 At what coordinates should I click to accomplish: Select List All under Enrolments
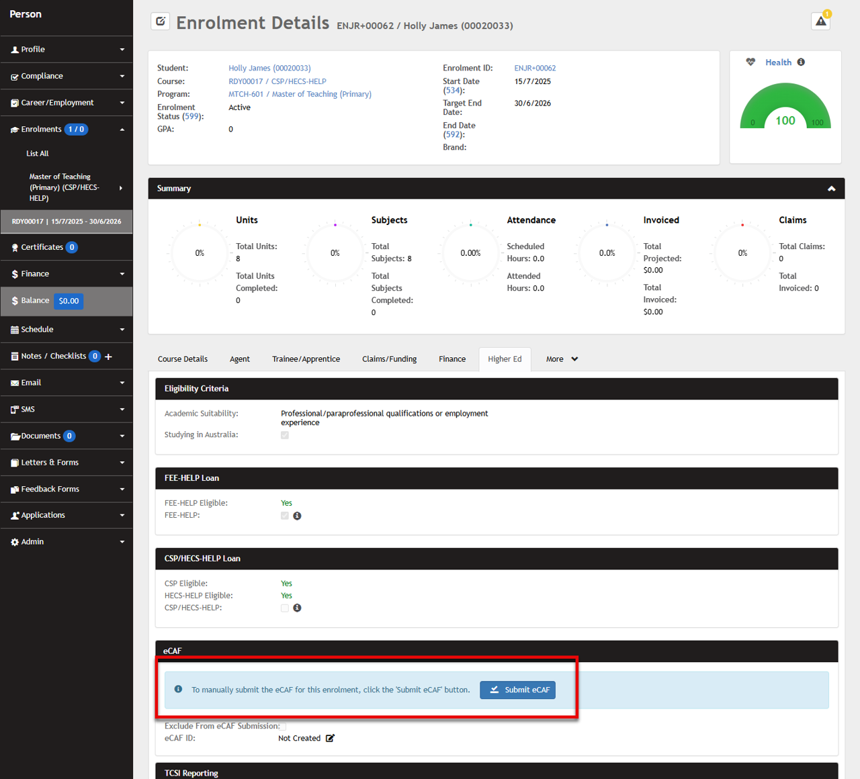(x=38, y=154)
